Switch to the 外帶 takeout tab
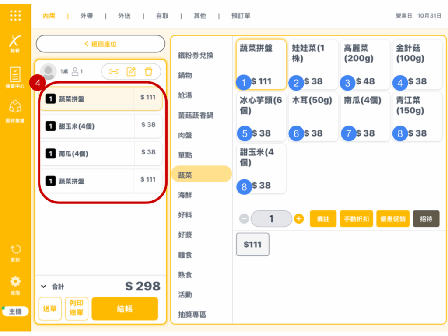The height and width of the screenshot is (336, 448). [x=86, y=16]
